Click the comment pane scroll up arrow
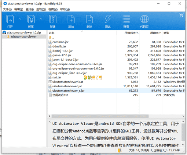Screen dimensions: 187x155 click(x=183, y=122)
